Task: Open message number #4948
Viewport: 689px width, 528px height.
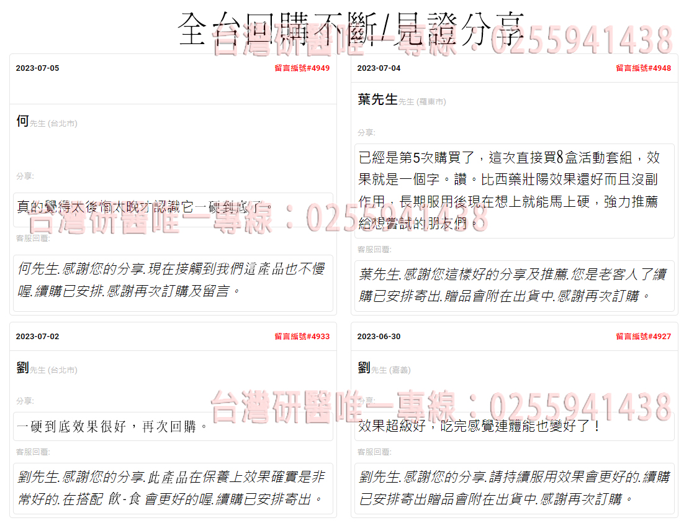Action: pos(643,68)
